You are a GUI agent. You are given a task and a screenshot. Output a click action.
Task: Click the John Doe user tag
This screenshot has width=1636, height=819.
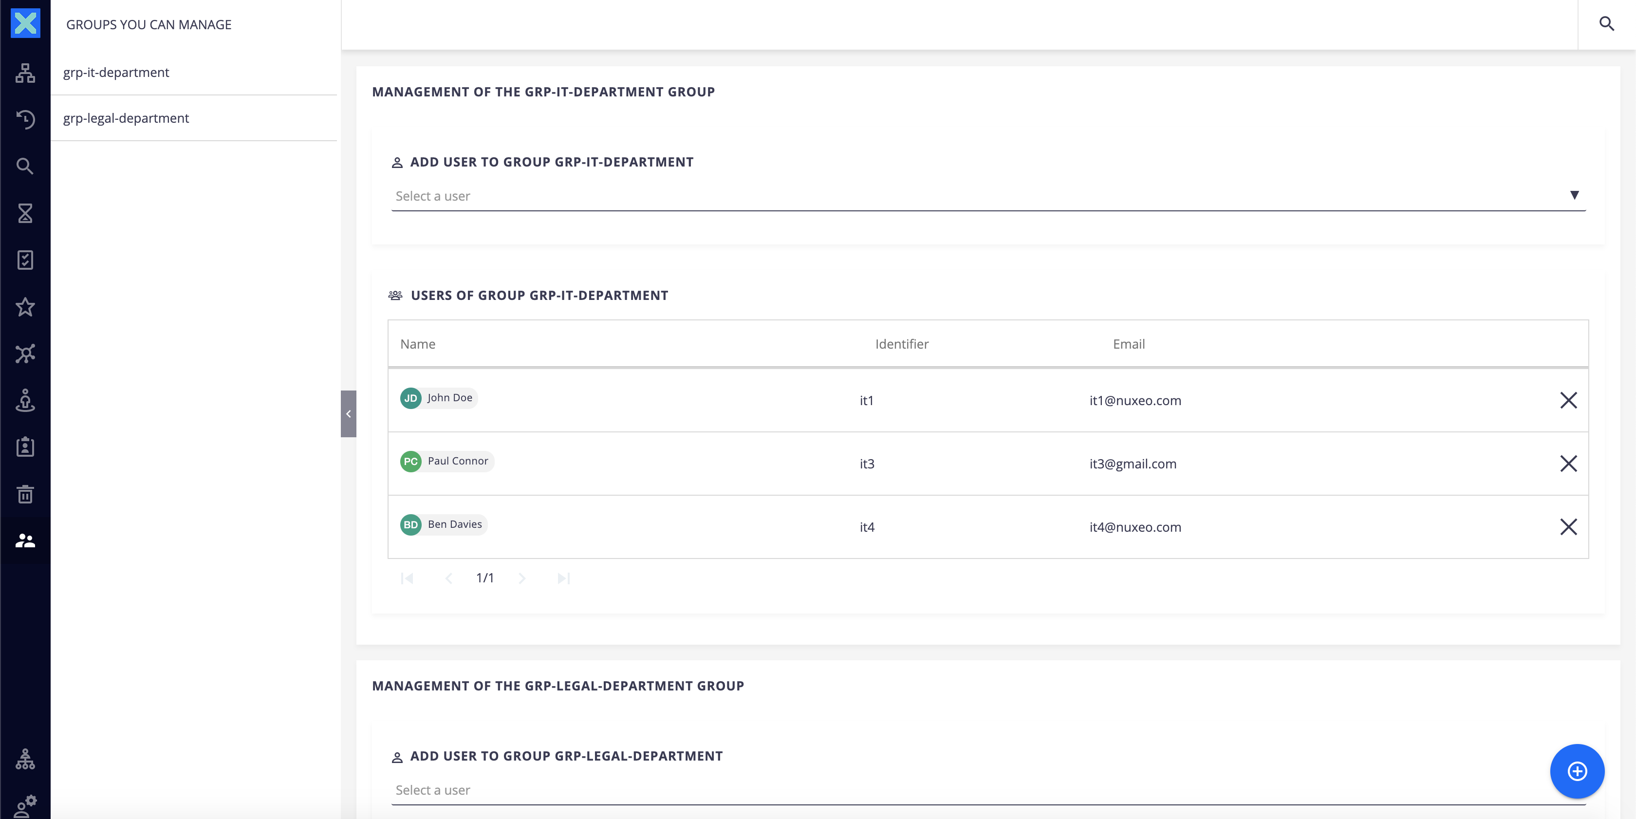[x=439, y=398]
